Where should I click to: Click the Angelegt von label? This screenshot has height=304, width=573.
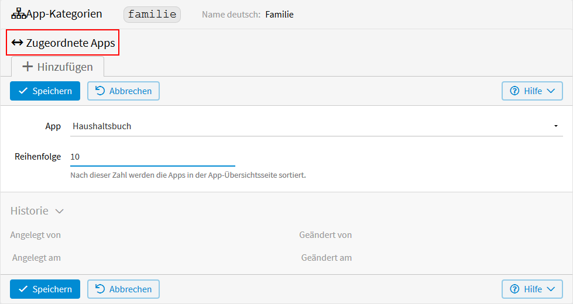click(x=36, y=235)
